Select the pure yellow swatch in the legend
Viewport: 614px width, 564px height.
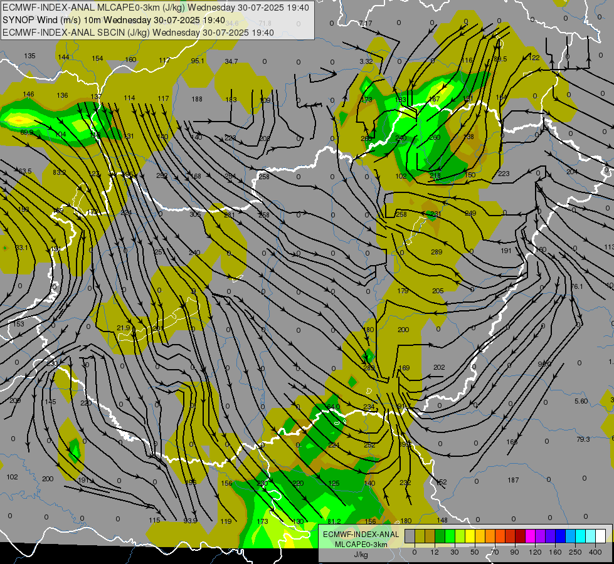470,536
